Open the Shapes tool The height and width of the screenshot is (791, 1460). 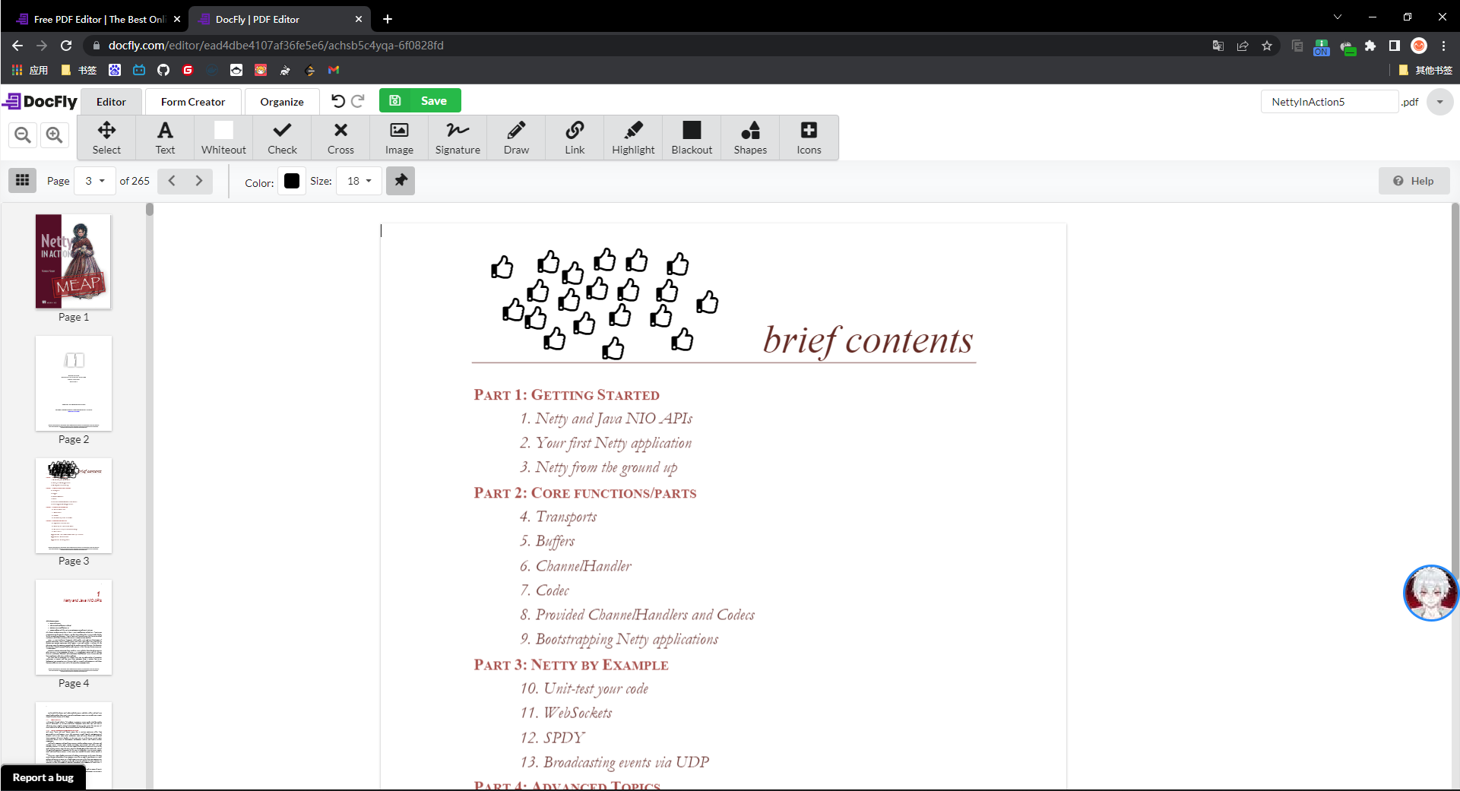click(x=750, y=138)
